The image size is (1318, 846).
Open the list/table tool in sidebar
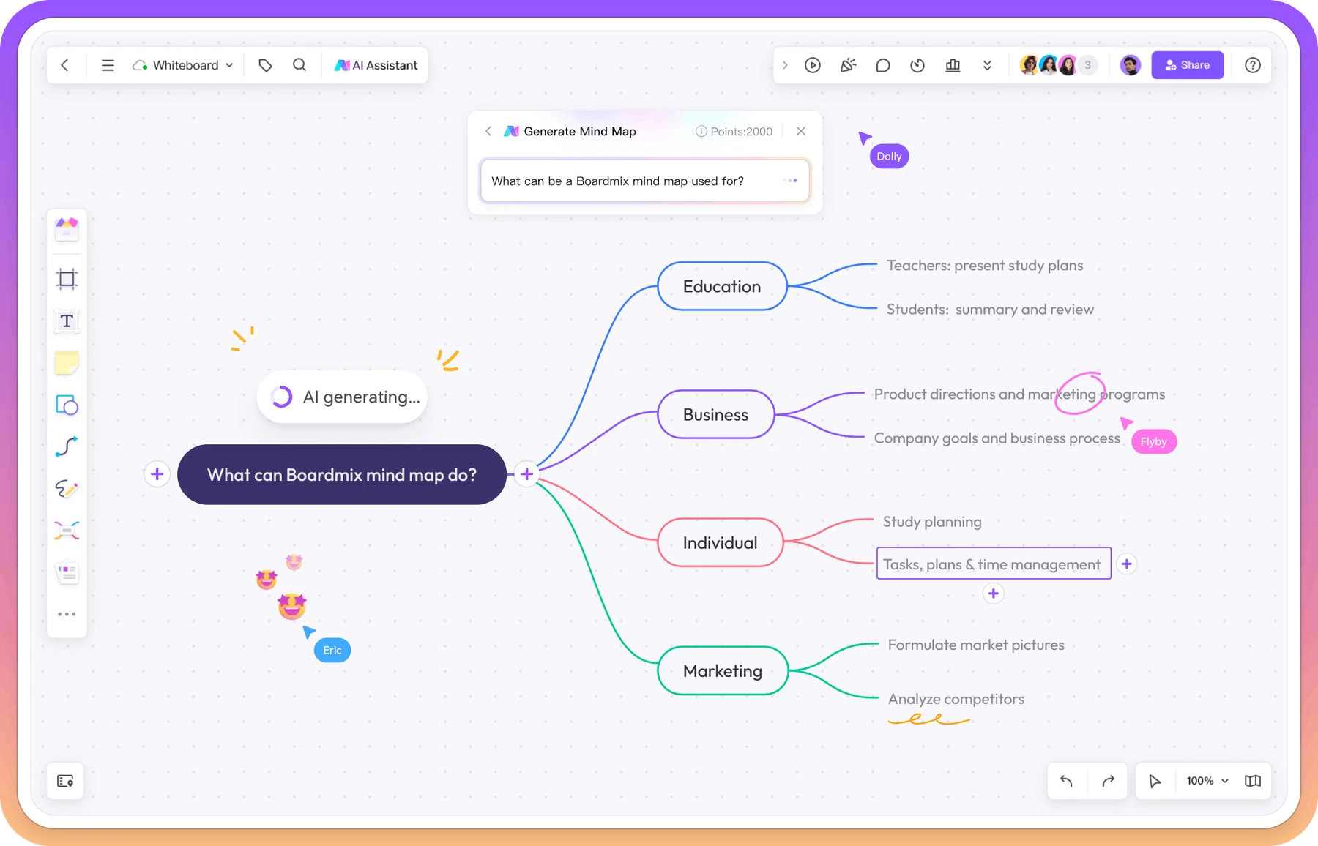click(67, 572)
